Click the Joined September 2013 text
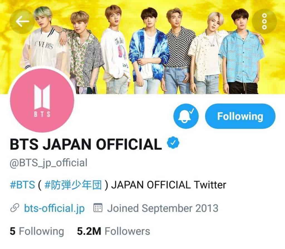This screenshot has height=249, width=285. point(163,208)
